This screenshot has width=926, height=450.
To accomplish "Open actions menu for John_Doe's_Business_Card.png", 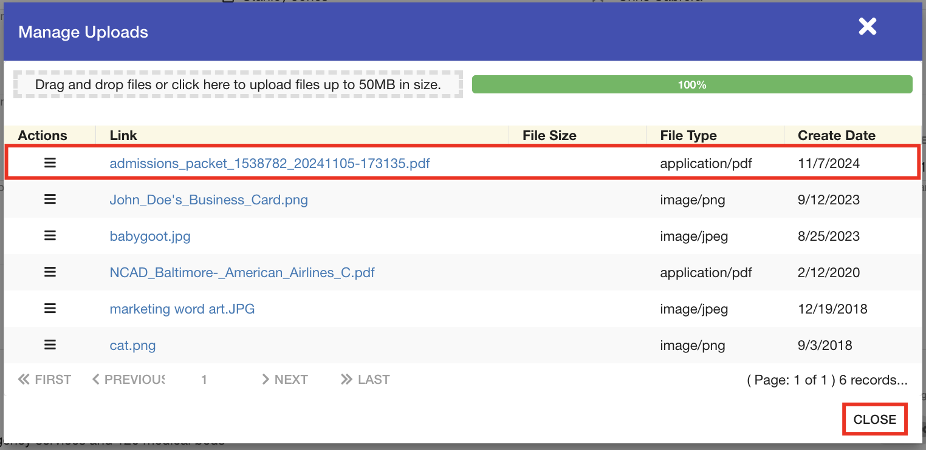I will point(50,200).
